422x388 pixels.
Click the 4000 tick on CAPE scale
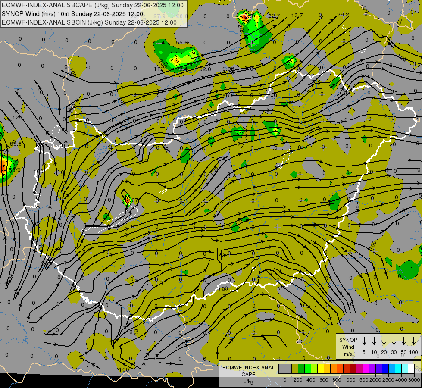[401, 380]
